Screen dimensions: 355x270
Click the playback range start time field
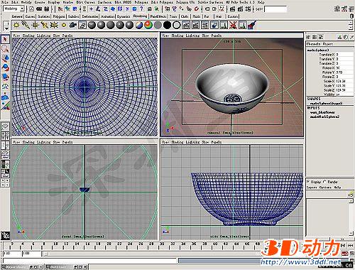tap(31, 254)
